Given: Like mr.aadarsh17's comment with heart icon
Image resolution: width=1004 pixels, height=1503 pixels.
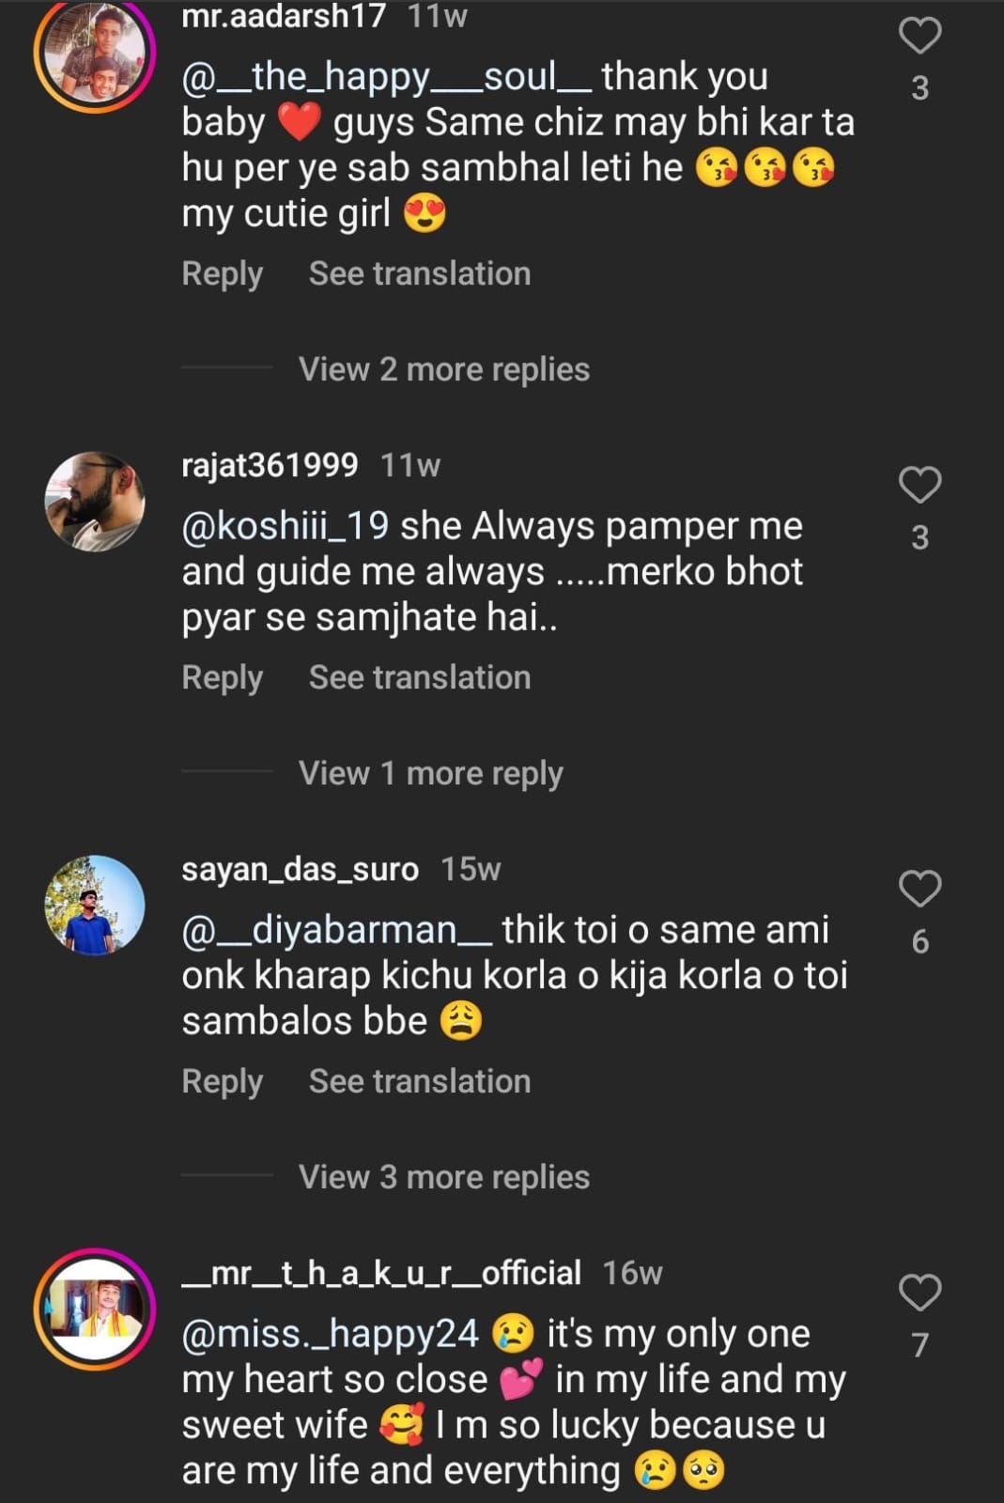Looking at the screenshot, I should 919,36.
